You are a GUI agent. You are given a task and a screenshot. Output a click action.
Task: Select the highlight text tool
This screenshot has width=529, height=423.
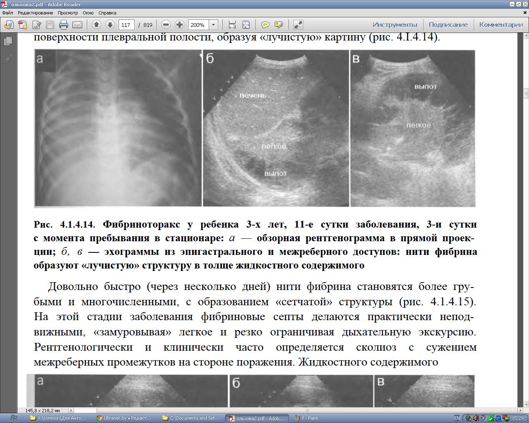[x=279, y=25]
